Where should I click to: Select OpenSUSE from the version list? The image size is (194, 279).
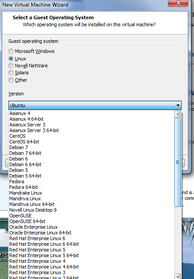click(x=20, y=216)
